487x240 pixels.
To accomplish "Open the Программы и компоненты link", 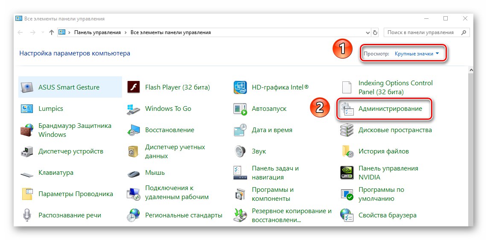I will 273,194.
